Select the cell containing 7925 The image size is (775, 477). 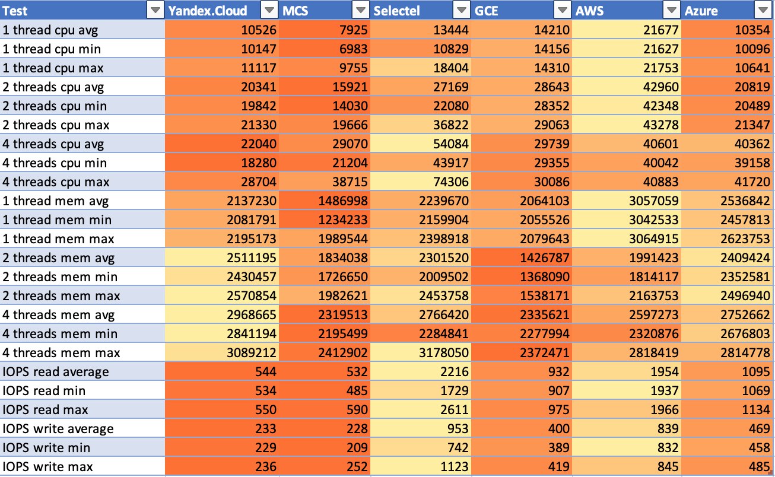[324, 30]
